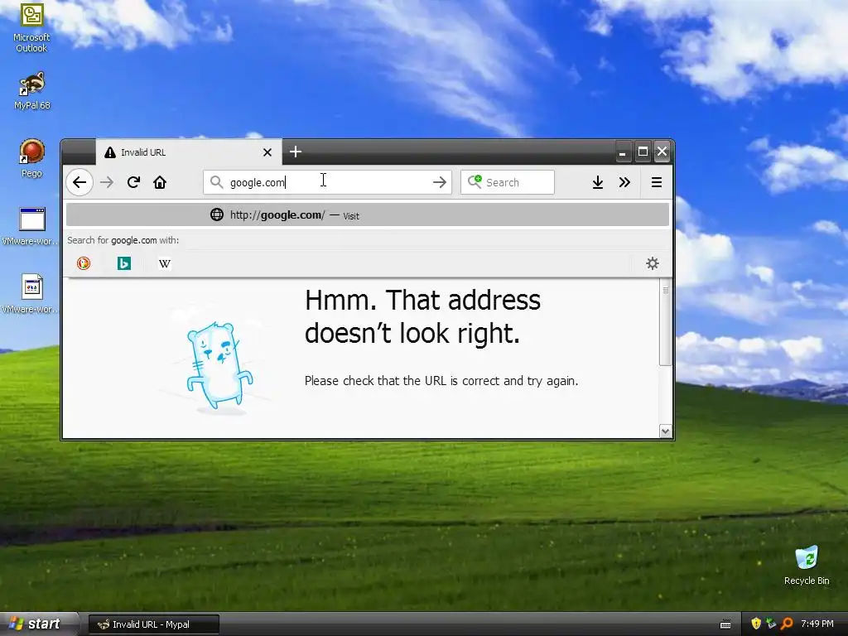Select the lower VMware-wor file icon

click(x=31, y=294)
